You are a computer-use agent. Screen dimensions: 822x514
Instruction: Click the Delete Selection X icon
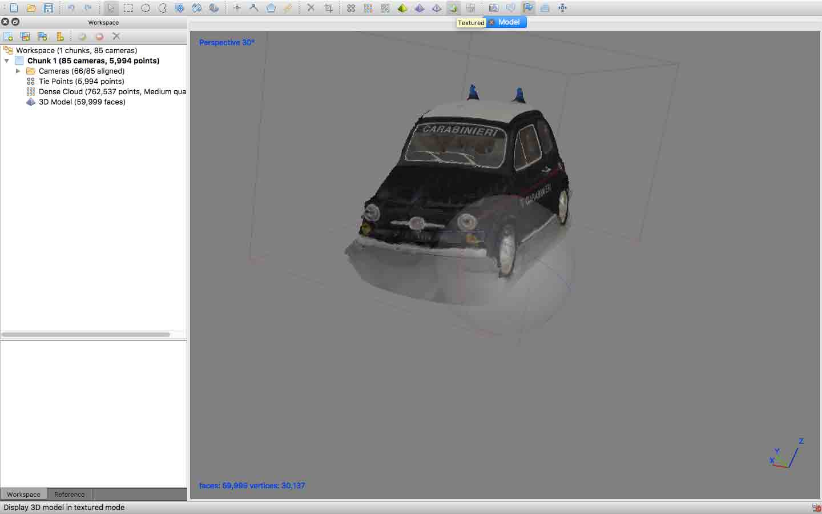(x=311, y=8)
